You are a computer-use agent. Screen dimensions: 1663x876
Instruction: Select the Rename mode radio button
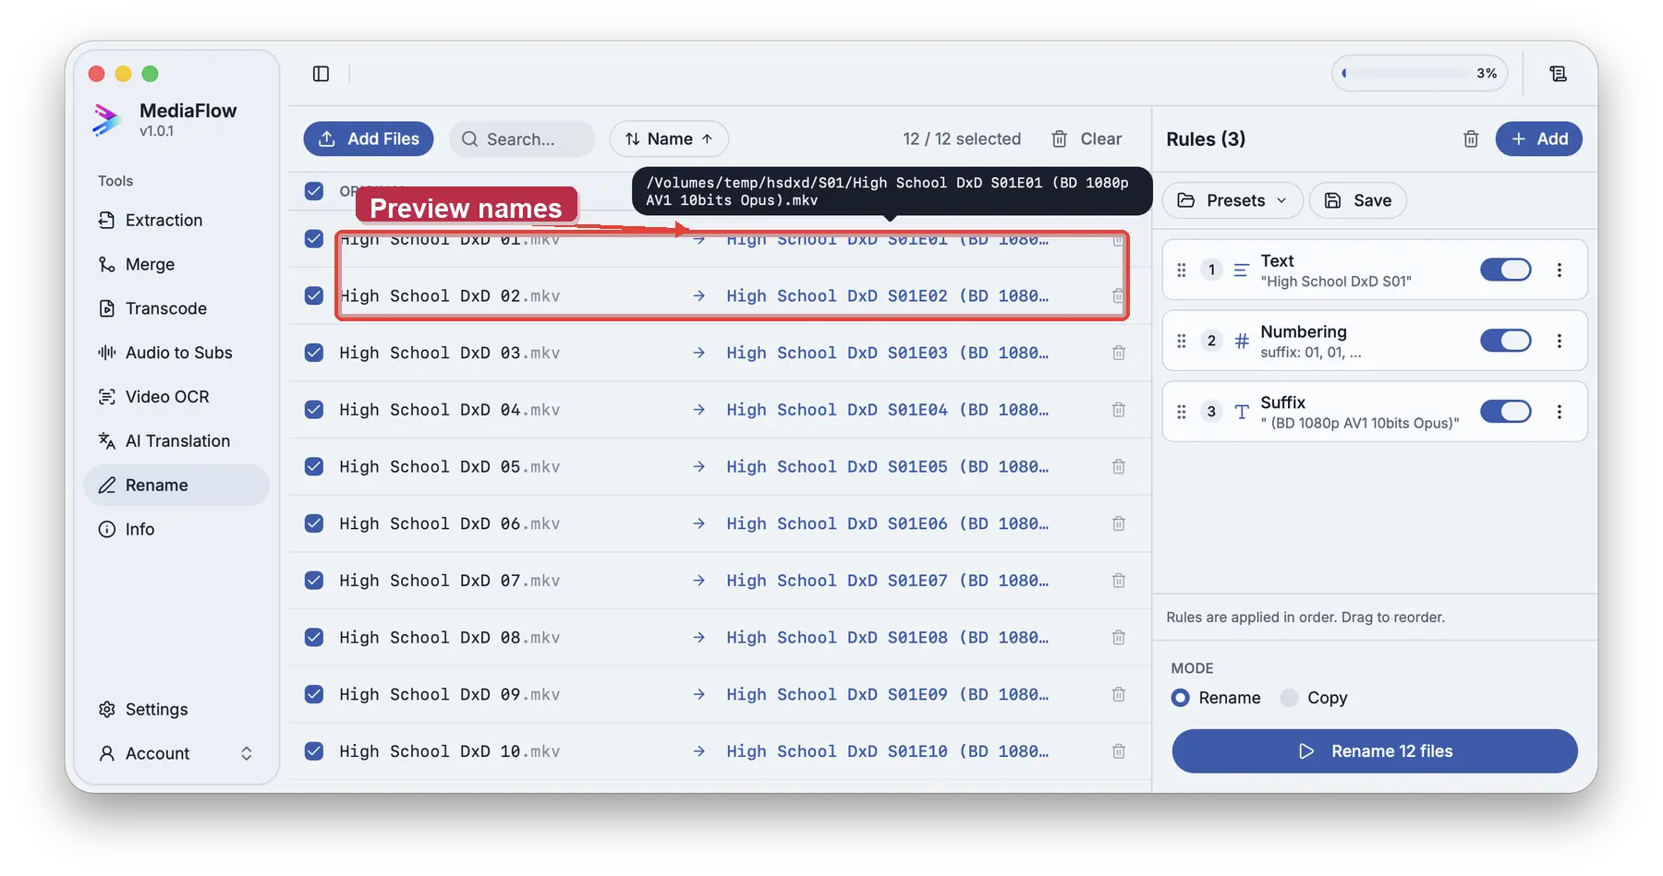click(x=1180, y=698)
